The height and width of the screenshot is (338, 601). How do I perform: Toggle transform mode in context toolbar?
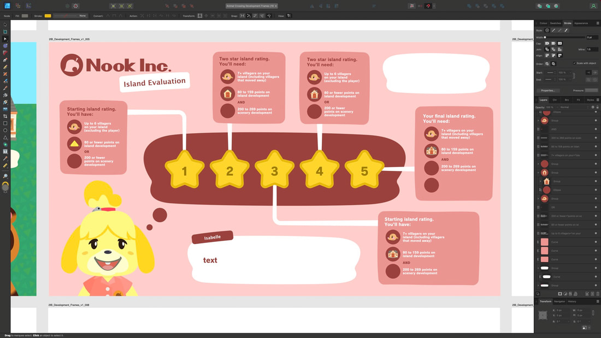(199, 16)
